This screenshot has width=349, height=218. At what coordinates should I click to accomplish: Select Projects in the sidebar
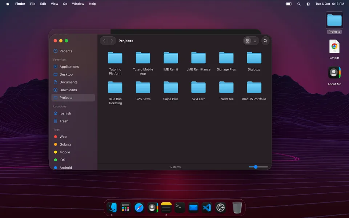73,98
